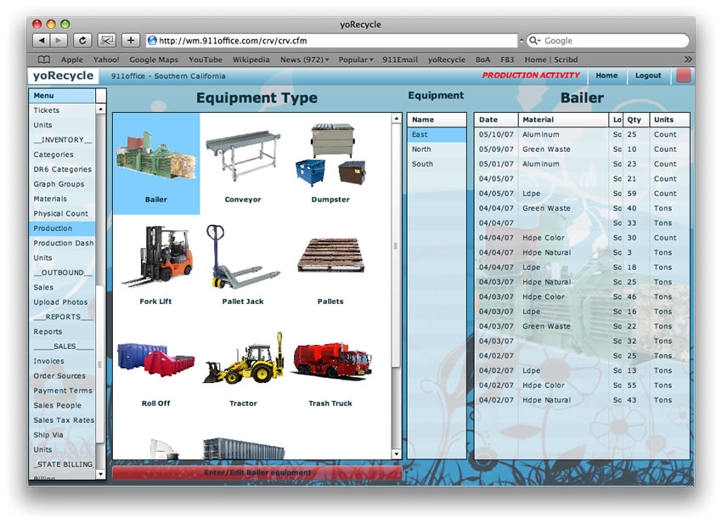The width and height of the screenshot is (722, 524).
Task: Click the yoRecycle logo
Action: coord(63,76)
